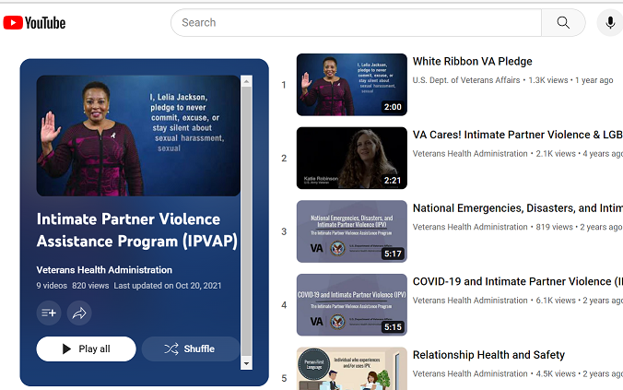
Task: Open COVID-19 and Intimate Partner Violence title
Action: tap(518, 281)
